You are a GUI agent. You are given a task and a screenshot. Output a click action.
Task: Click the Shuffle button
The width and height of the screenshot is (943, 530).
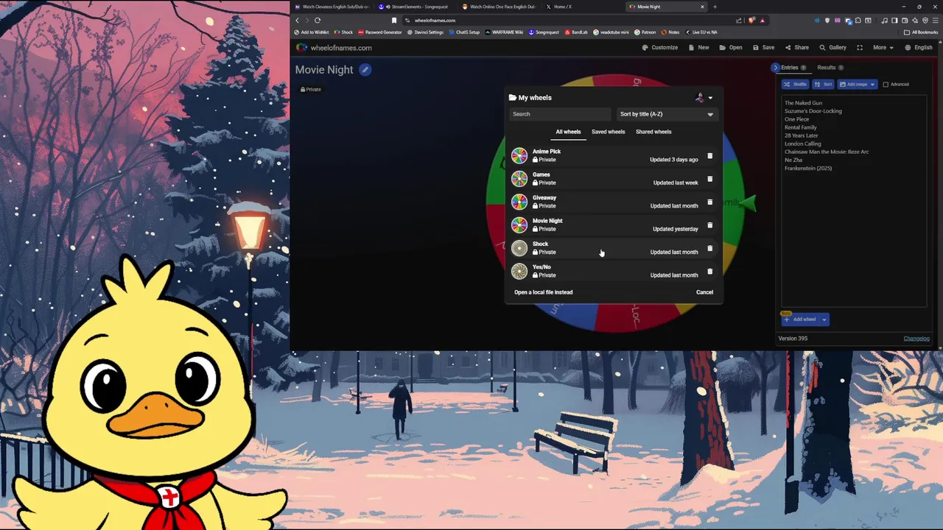796,85
